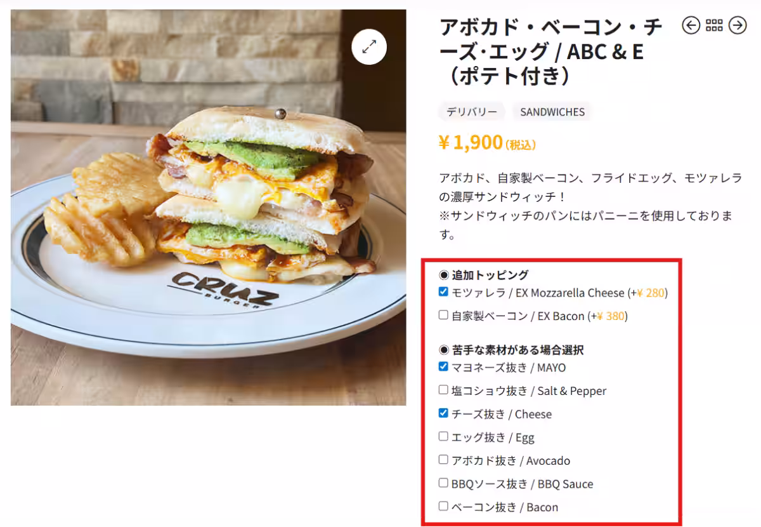Uncheck the Cheese removal option
The width and height of the screenshot is (761, 527).
[443, 413]
